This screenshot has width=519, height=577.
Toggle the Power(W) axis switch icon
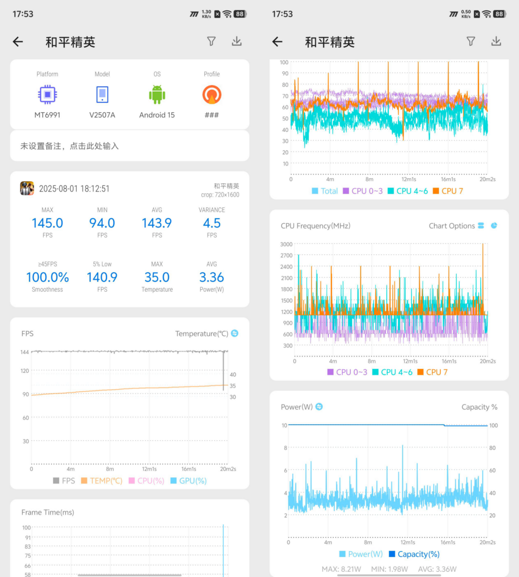coord(319,407)
